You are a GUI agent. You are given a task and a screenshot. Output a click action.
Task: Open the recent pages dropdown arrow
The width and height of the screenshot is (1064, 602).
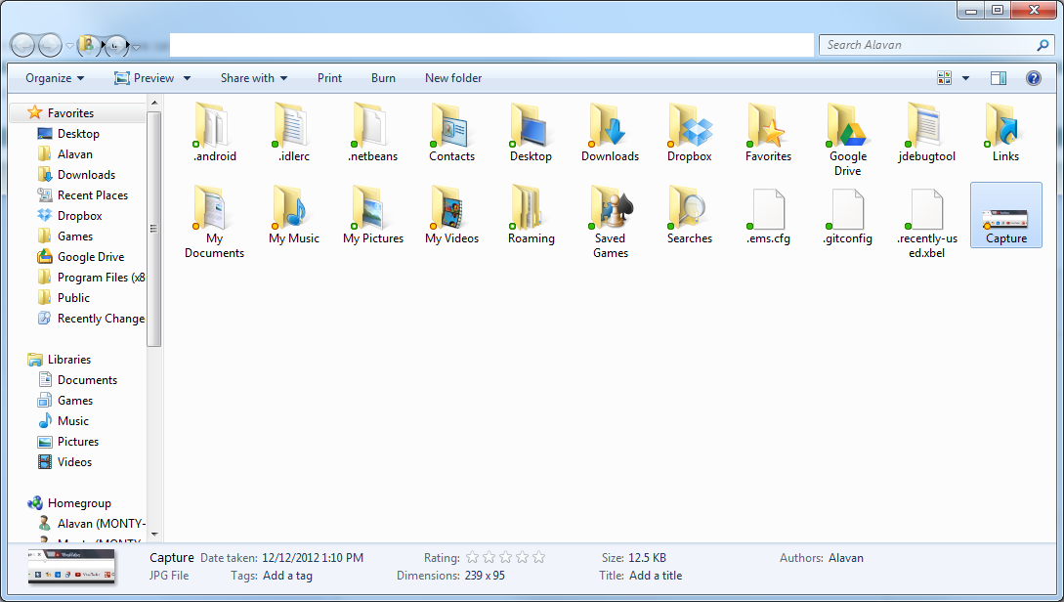coord(69,46)
